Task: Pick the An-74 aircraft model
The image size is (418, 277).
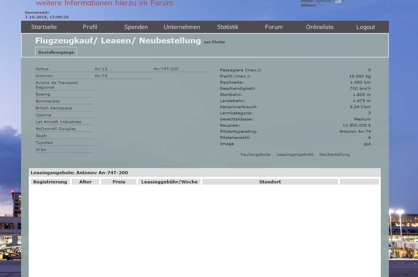Action: pyautogui.click(x=123, y=76)
